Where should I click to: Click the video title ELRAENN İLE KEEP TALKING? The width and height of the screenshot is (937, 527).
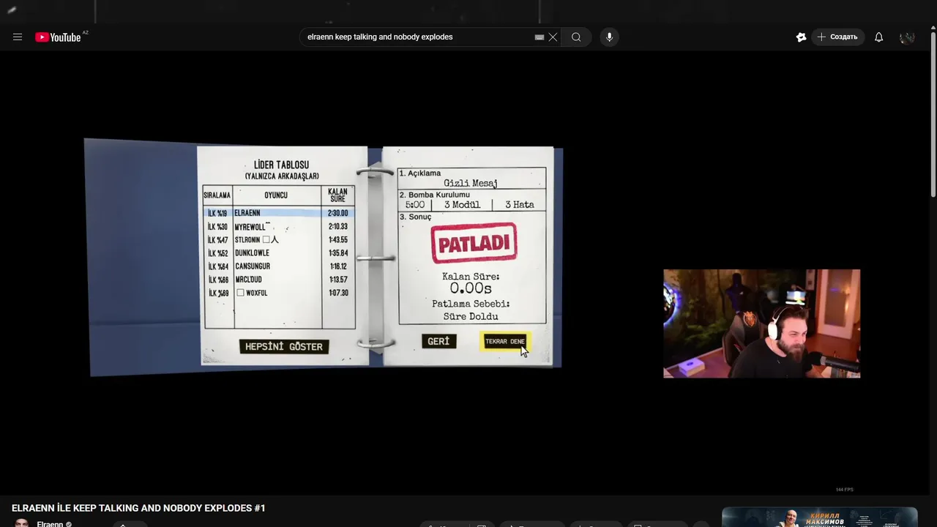138,508
